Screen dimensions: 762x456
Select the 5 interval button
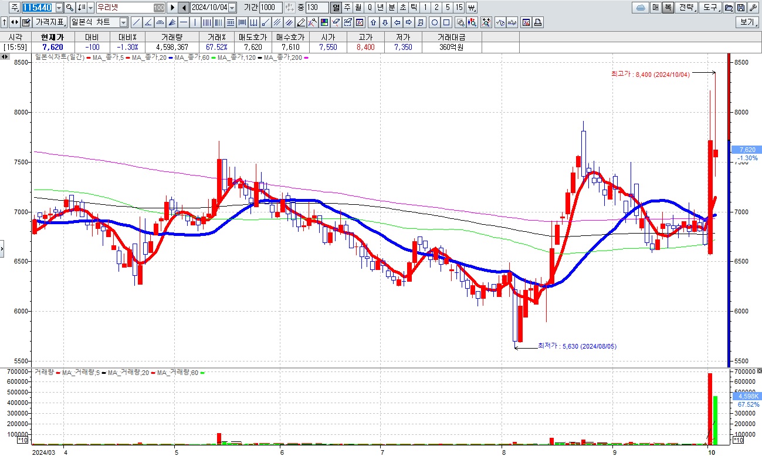pos(448,8)
